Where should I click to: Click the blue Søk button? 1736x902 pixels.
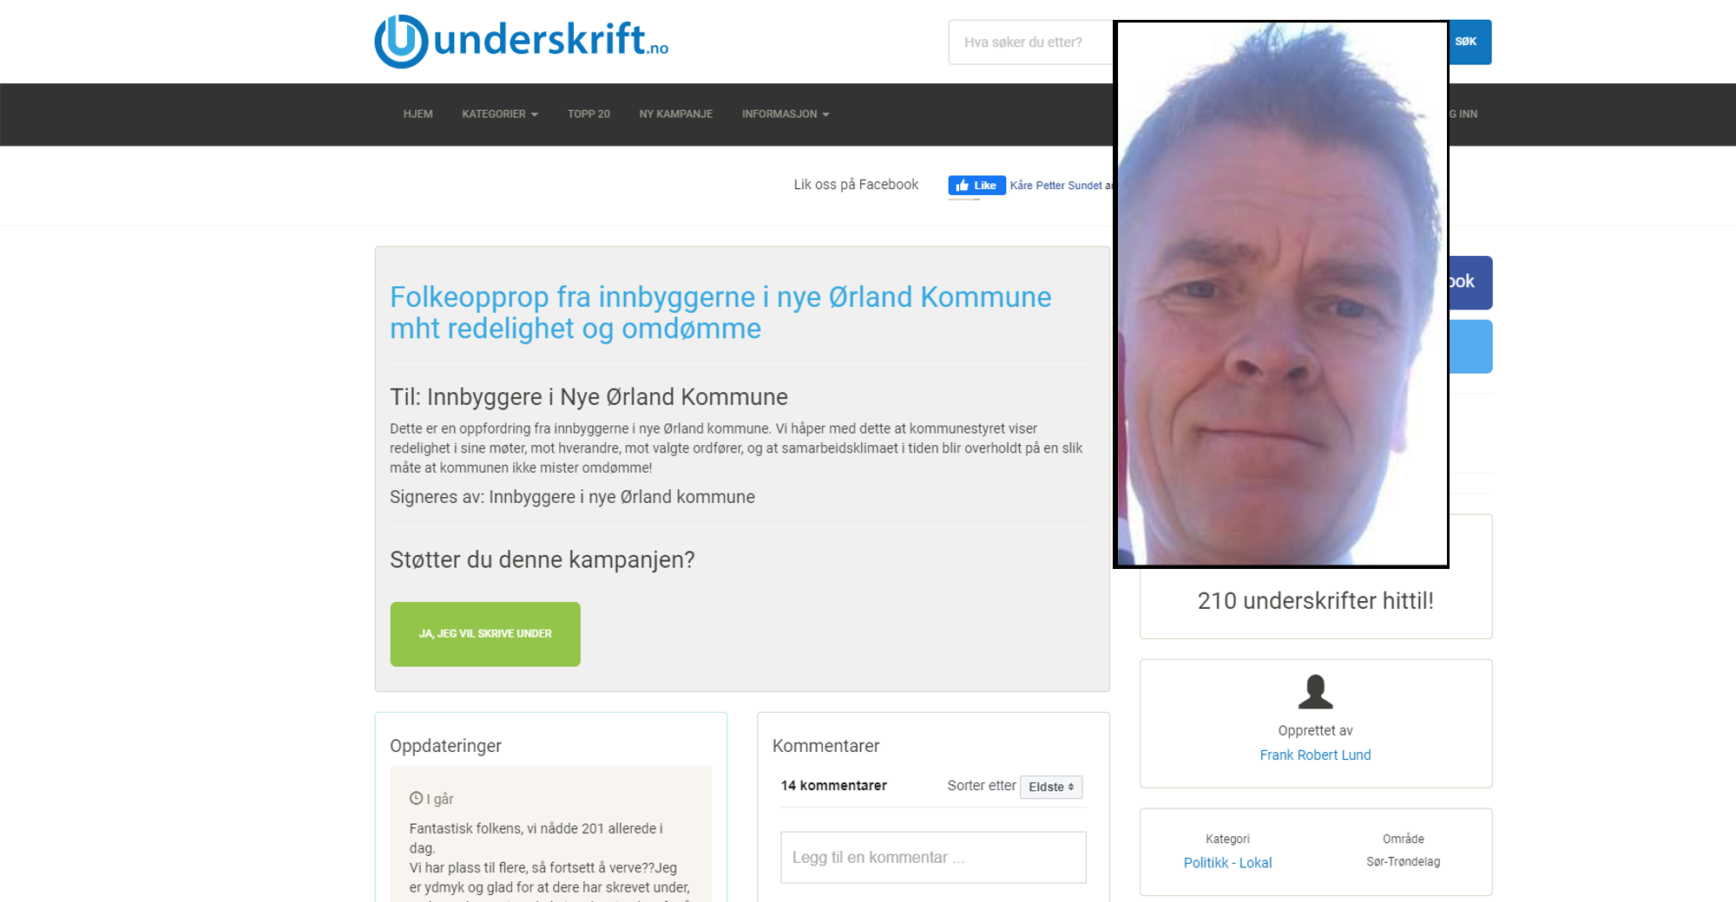click(1470, 42)
